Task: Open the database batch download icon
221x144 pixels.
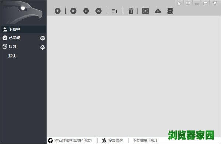Action: pyautogui.click(x=170, y=11)
